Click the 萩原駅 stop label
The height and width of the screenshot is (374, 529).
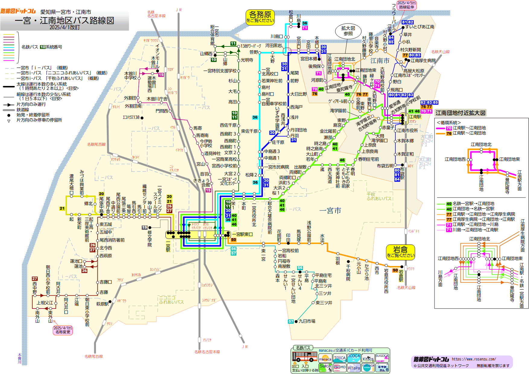[x=102, y=304]
